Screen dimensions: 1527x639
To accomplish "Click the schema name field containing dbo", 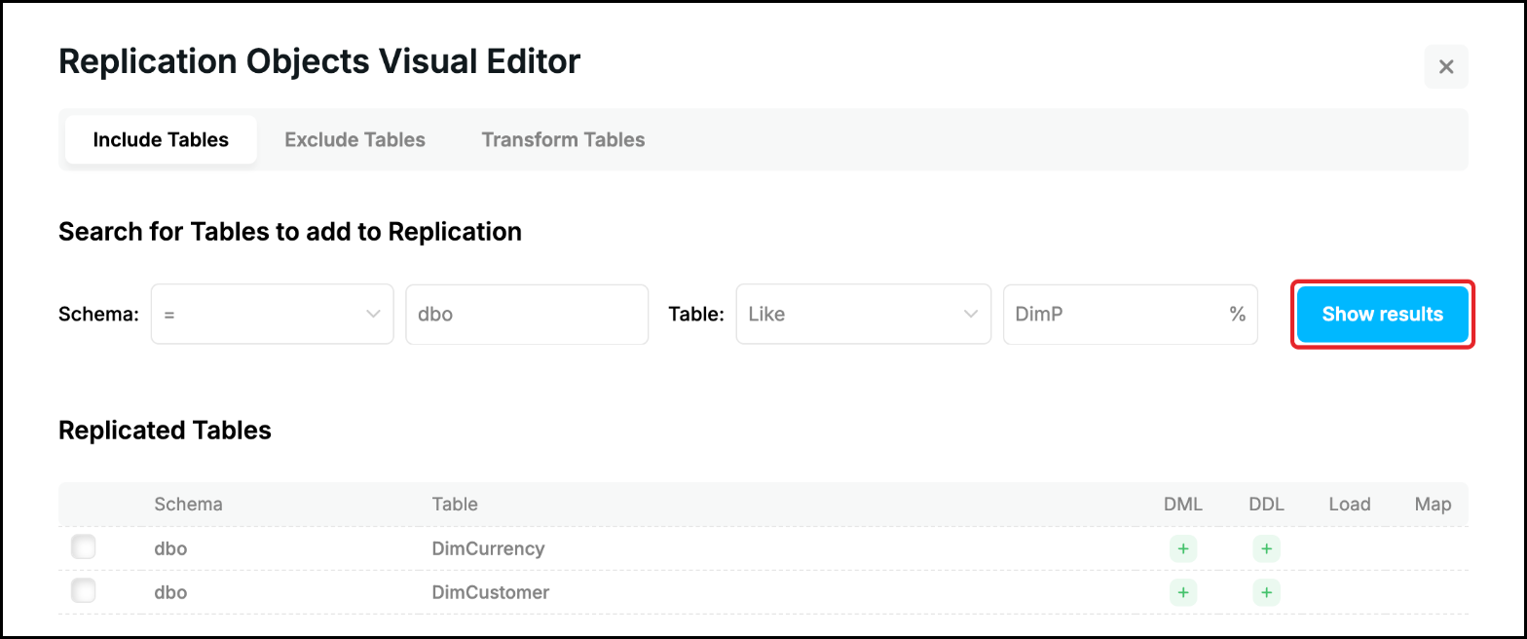I will tap(527, 315).
